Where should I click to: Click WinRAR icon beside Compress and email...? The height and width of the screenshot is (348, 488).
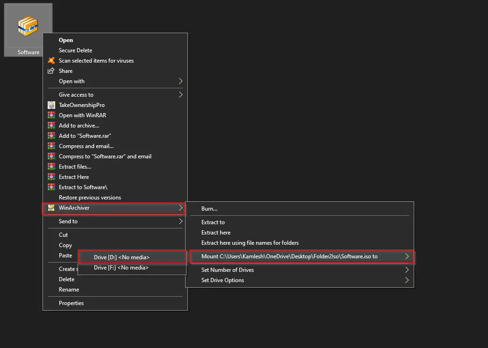pyautogui.click(x=51, y=146)
